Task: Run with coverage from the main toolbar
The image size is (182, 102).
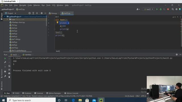Action: click(164, 9)
